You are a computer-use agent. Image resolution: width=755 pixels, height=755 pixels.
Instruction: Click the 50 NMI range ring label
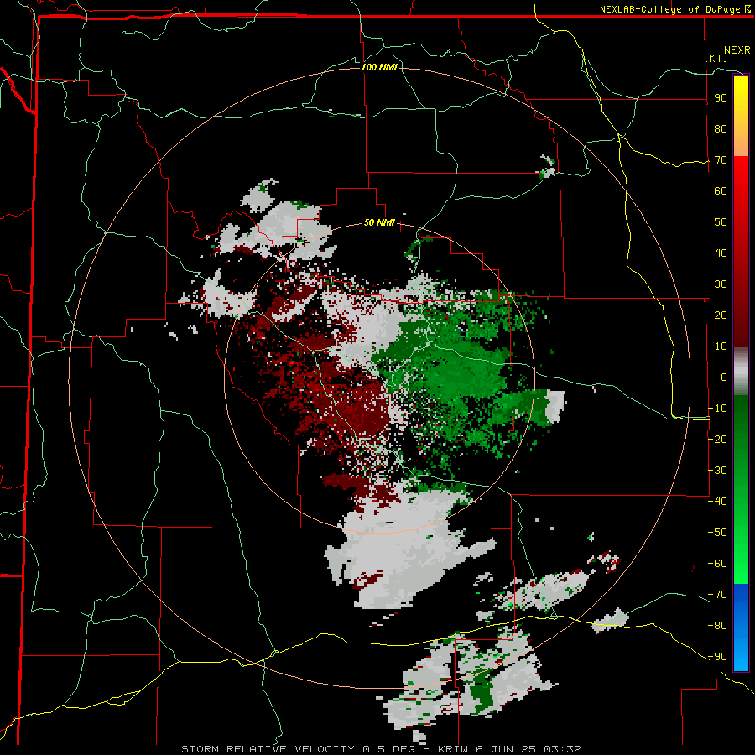[379, 222]
